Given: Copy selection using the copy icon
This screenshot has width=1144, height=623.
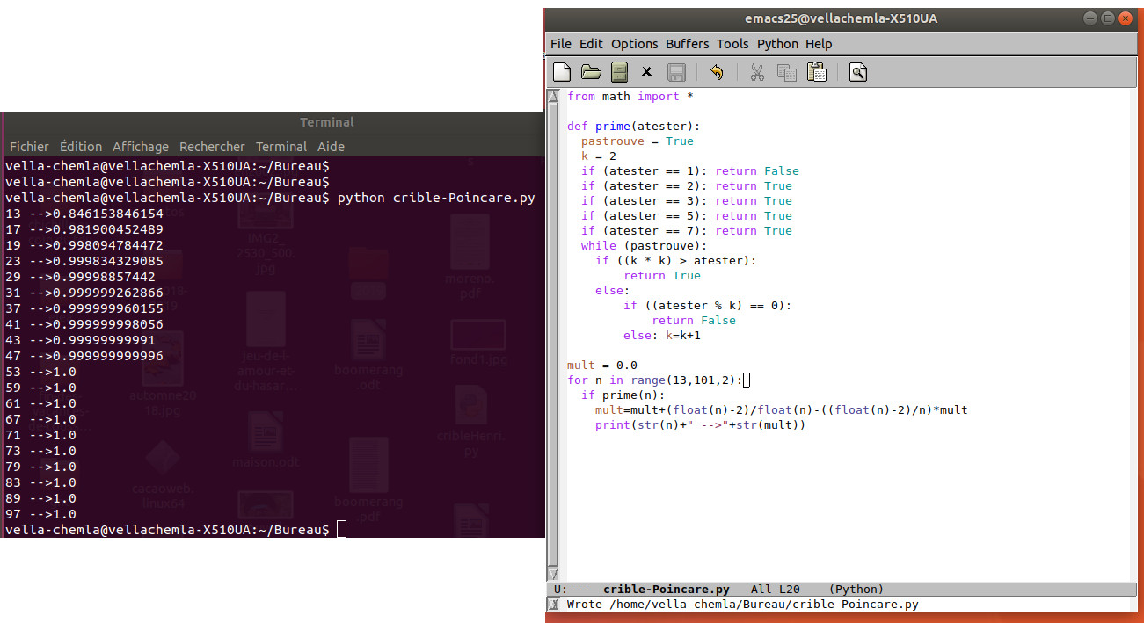Looking at the screenshot, I should (787, 73).
